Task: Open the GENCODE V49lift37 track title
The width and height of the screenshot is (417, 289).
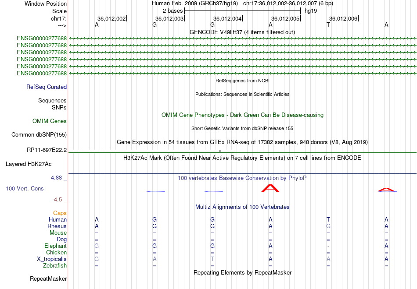Action: [x=242, y=32]
